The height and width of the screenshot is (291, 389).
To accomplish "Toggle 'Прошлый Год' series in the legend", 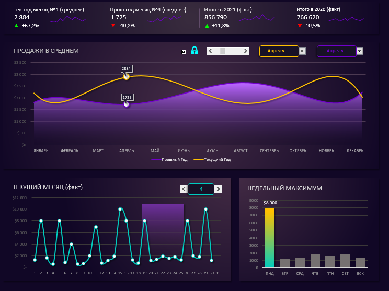I will coord(169,160).
